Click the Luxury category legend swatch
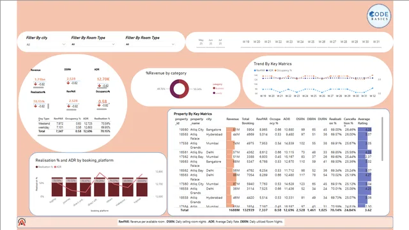The image size is (409, 230). [214, 93]
